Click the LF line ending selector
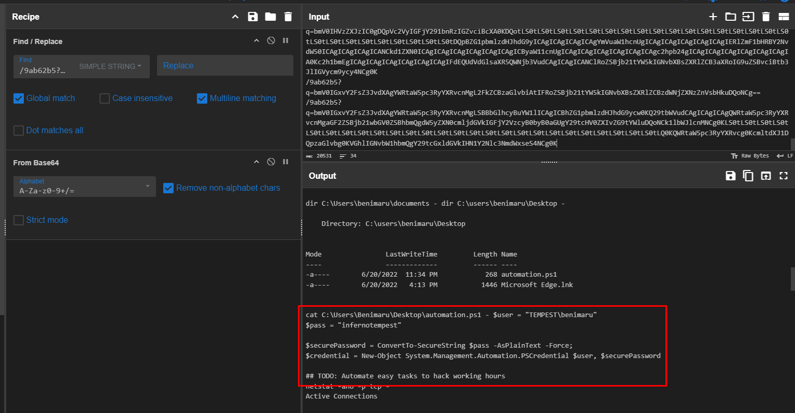The height and width of the screenshot is (413, 795). [785, 156]
